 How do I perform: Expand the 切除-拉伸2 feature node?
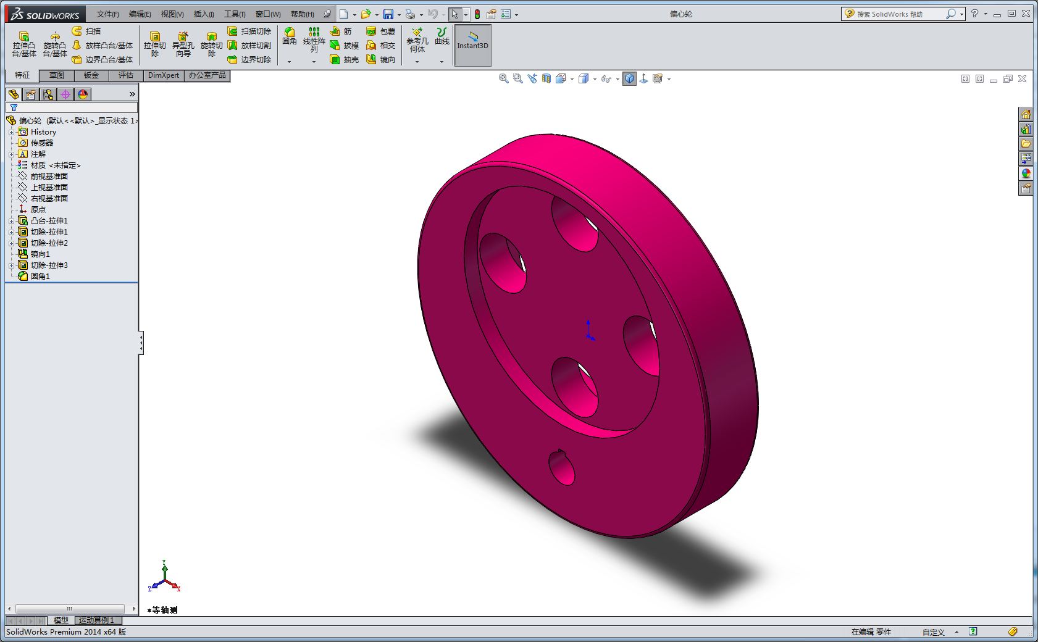coord(11,243)
